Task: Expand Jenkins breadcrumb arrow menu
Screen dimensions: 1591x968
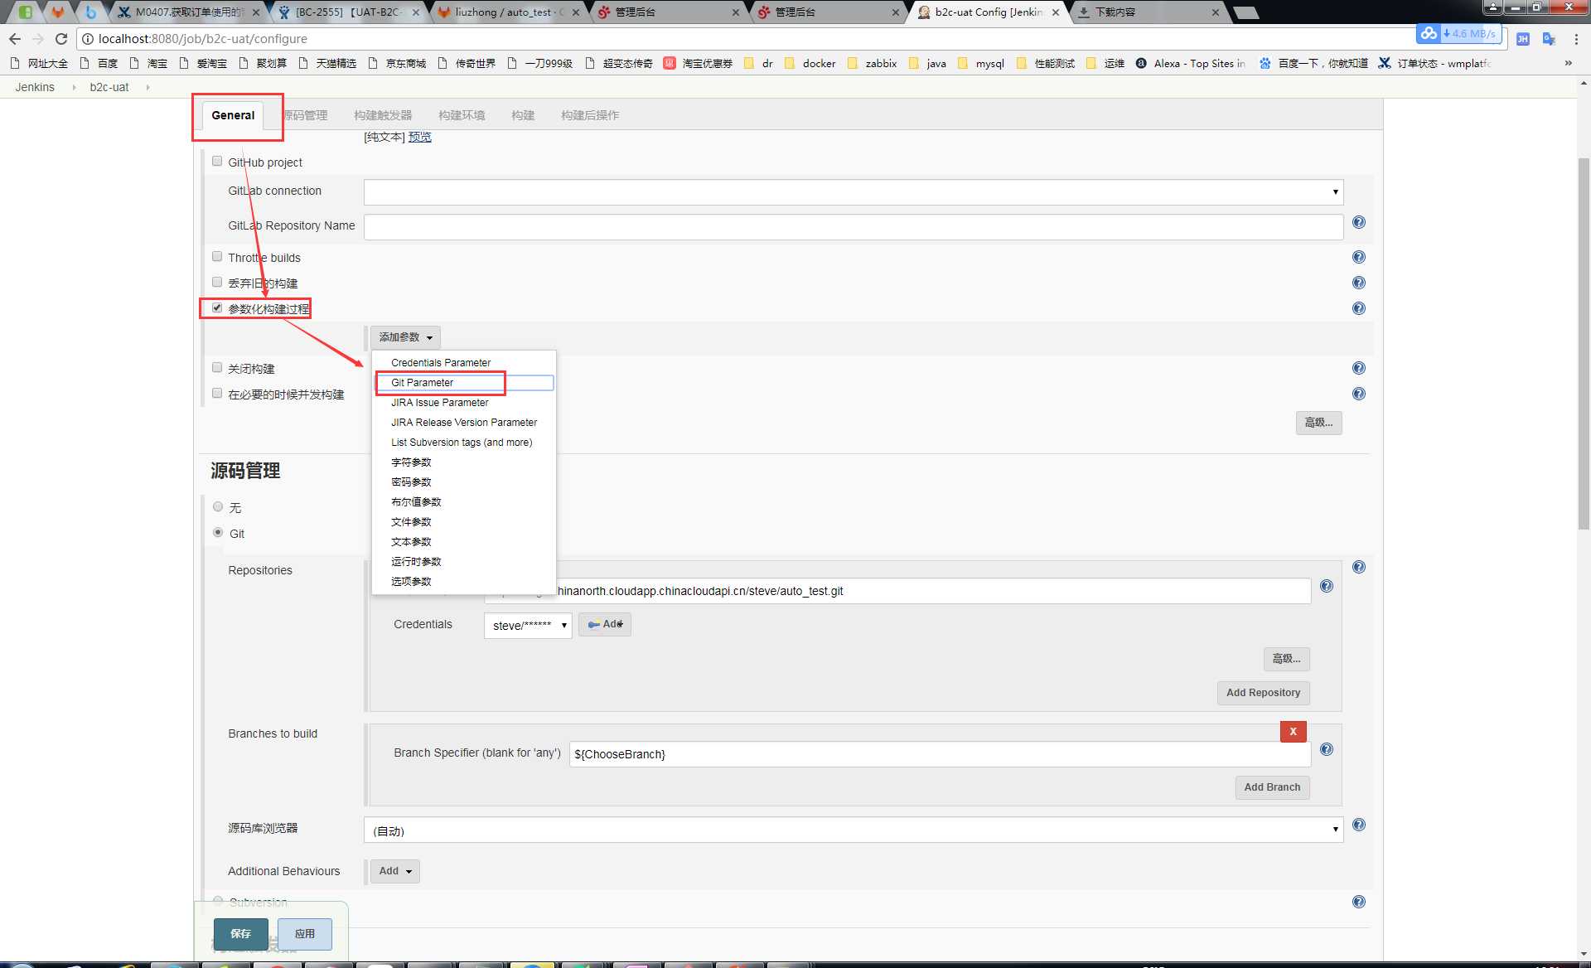Action: [x=73, y=87]
